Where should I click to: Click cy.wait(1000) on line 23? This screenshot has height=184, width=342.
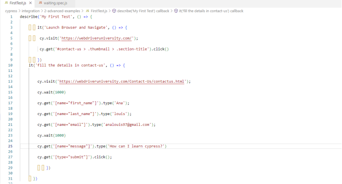click(51, 136)
